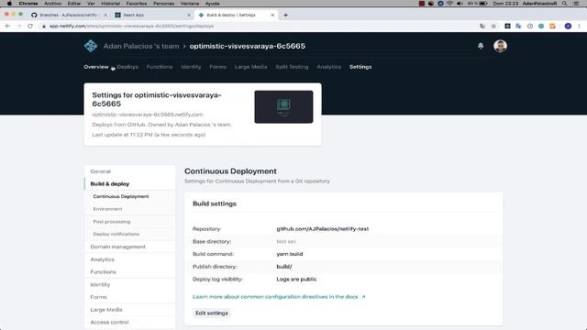
Task: Open the optimistic-visvesvaraya-6c5665.netlify.com link
Action: [148, 115]
